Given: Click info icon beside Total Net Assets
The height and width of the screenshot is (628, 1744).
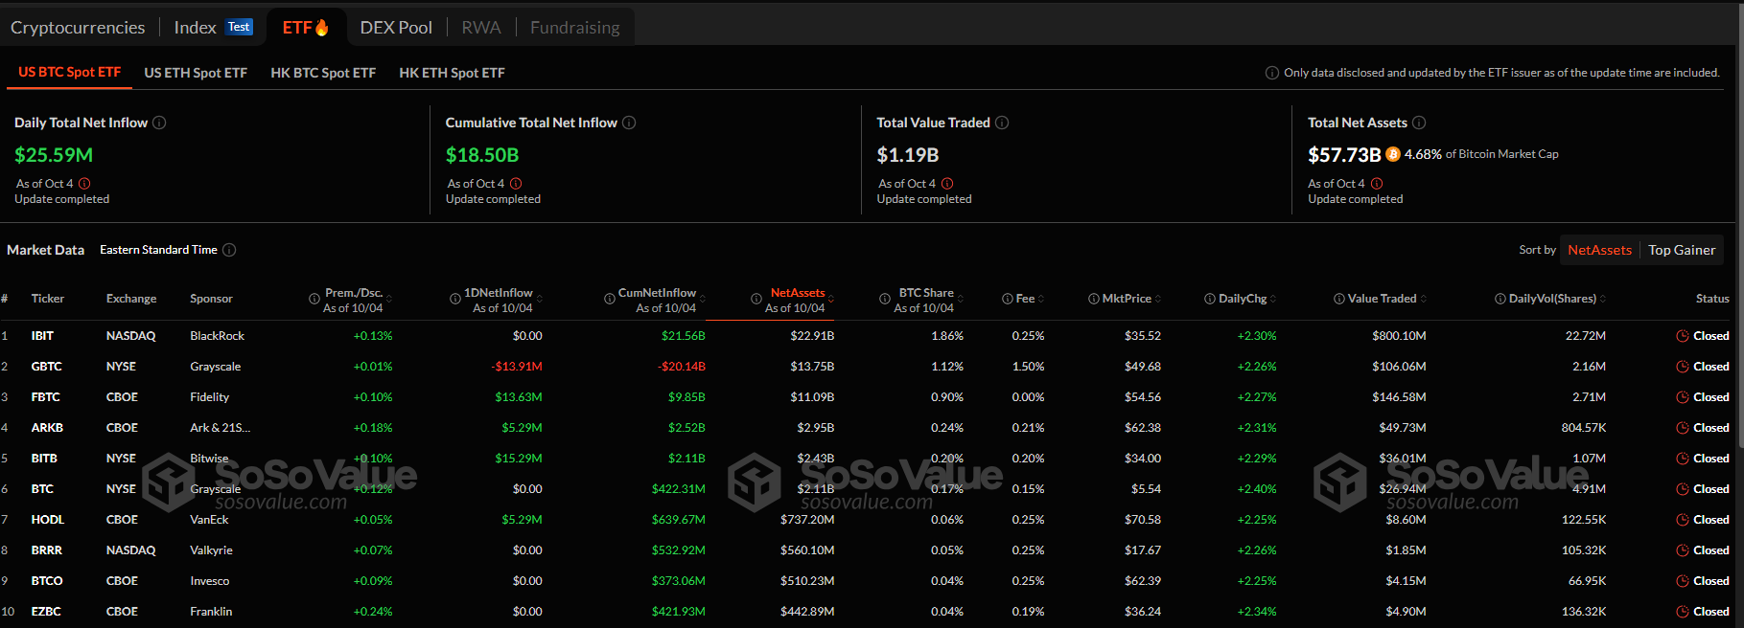Looking at the screenshot, I should (x=1420, y=123).
